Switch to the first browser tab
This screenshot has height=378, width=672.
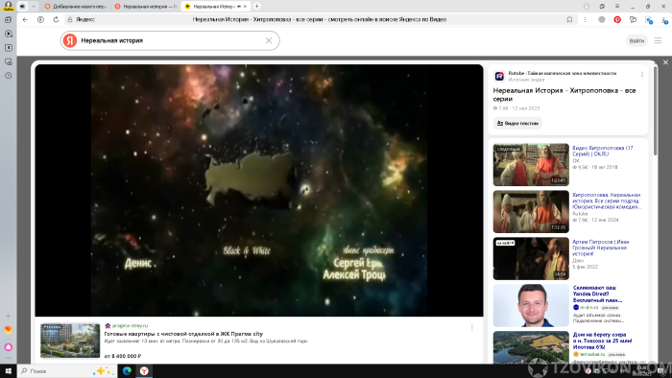click(x=76, y=7)
